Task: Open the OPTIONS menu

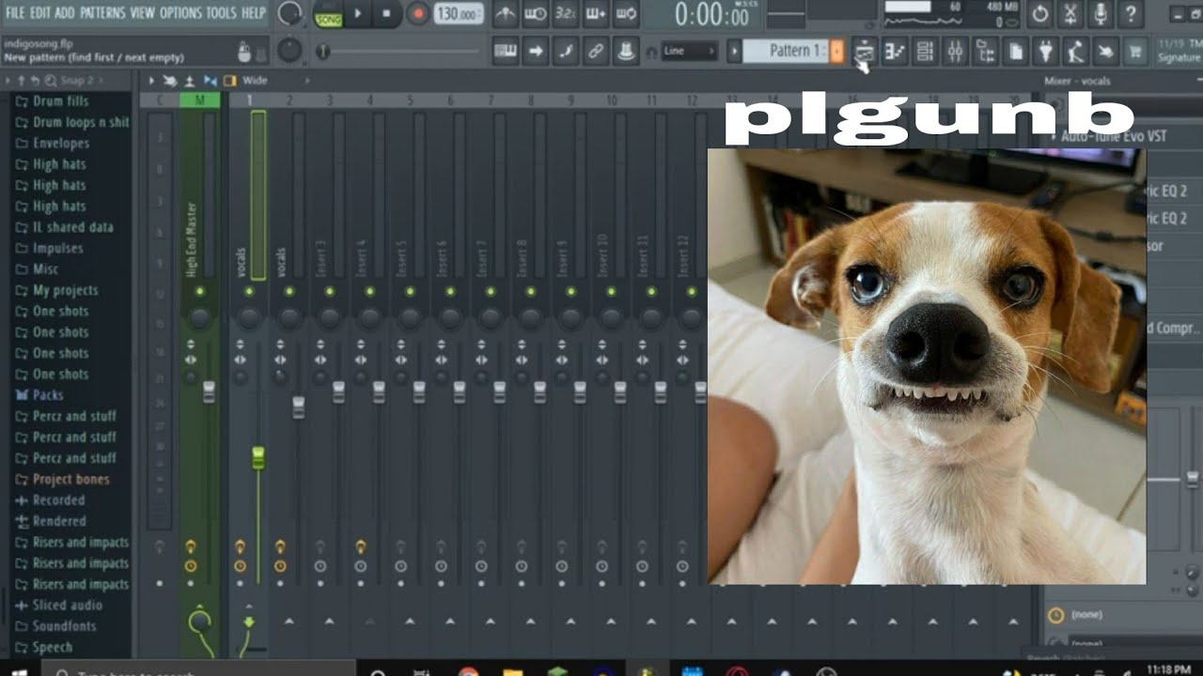Action: point(180,13)
